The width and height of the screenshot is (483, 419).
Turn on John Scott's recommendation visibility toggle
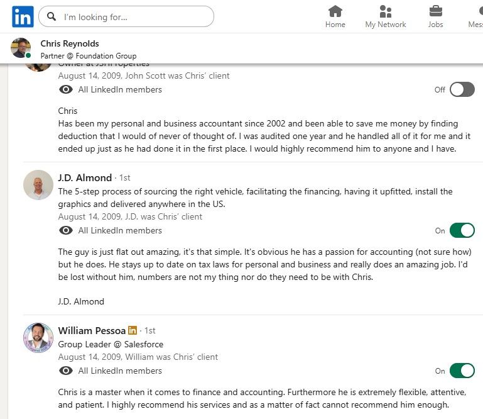(x=462, y=89)
